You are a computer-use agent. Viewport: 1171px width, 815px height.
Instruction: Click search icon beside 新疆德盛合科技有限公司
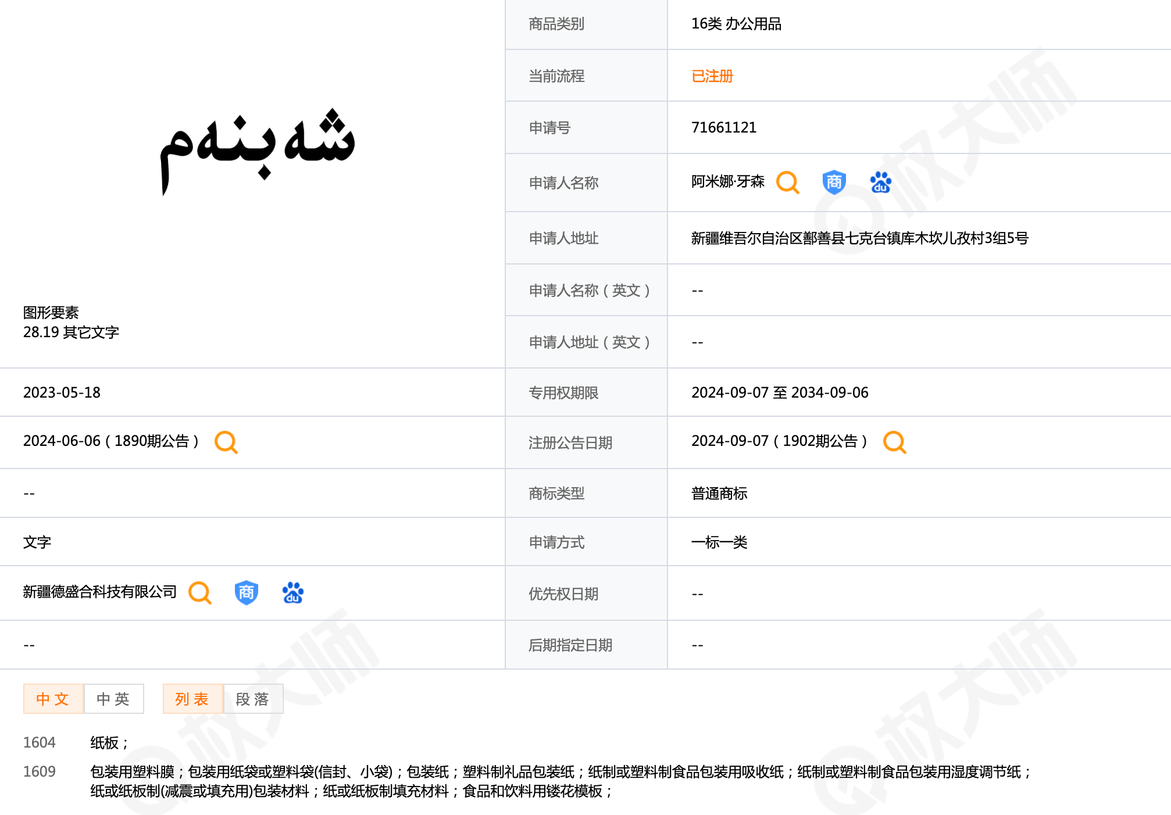(200, 593)
